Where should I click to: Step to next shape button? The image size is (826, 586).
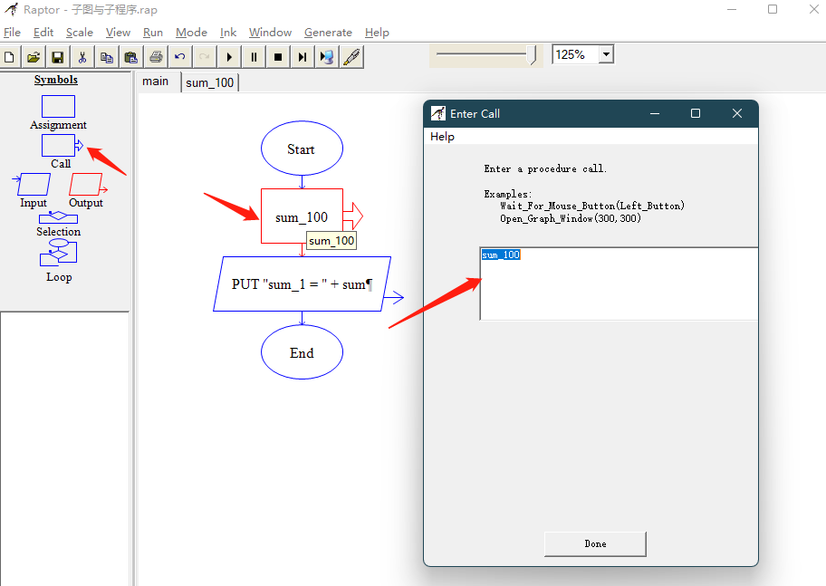[303, 57]
